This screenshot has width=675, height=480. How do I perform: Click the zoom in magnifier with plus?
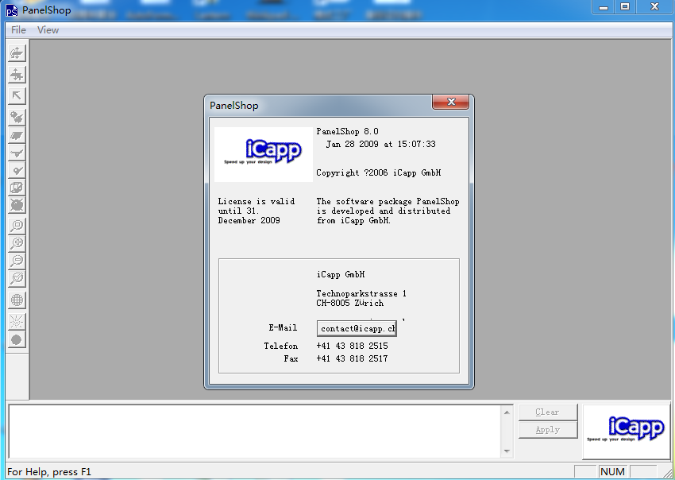17,243
